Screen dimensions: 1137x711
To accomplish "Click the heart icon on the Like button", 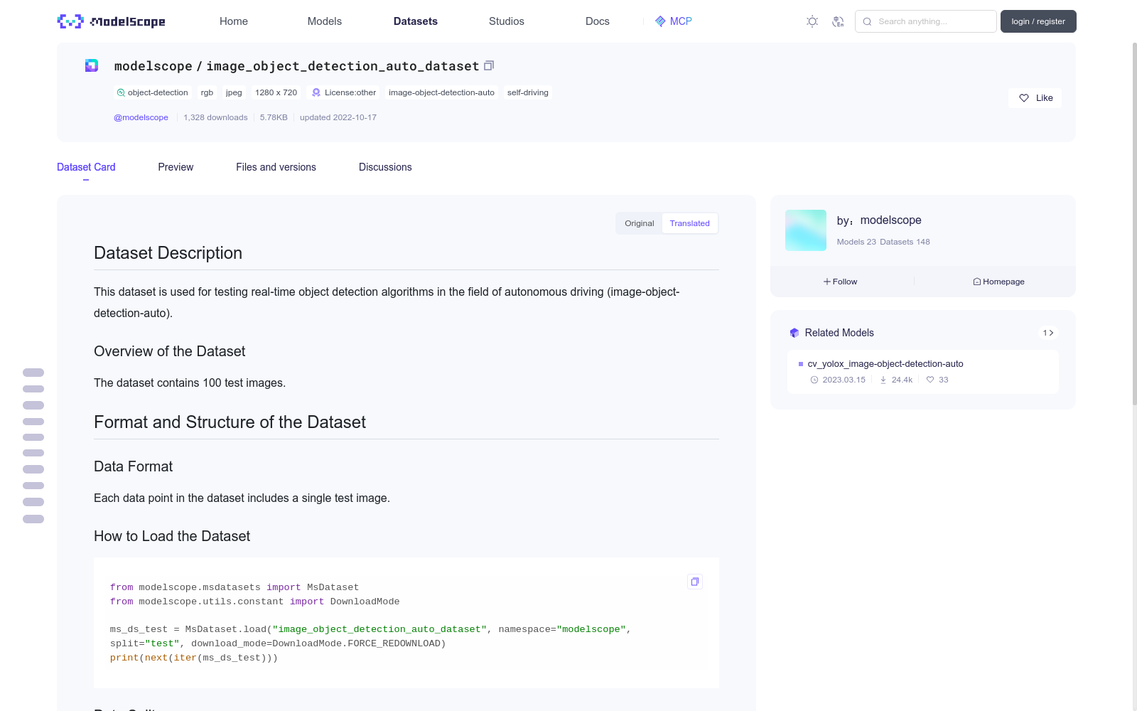I will pos(1024,98).
